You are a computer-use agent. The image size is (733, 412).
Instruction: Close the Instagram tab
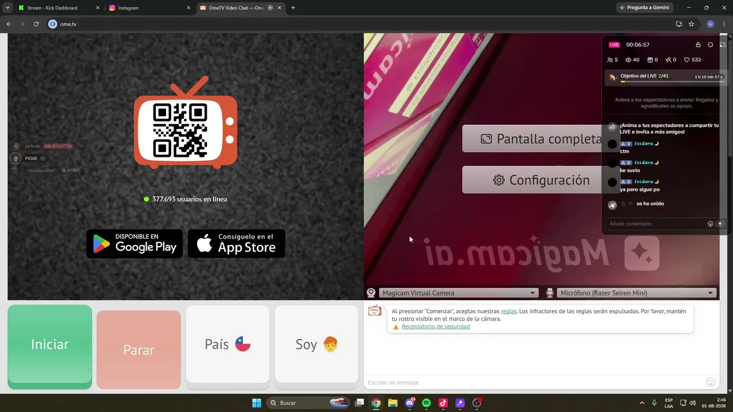pos(189,7)
